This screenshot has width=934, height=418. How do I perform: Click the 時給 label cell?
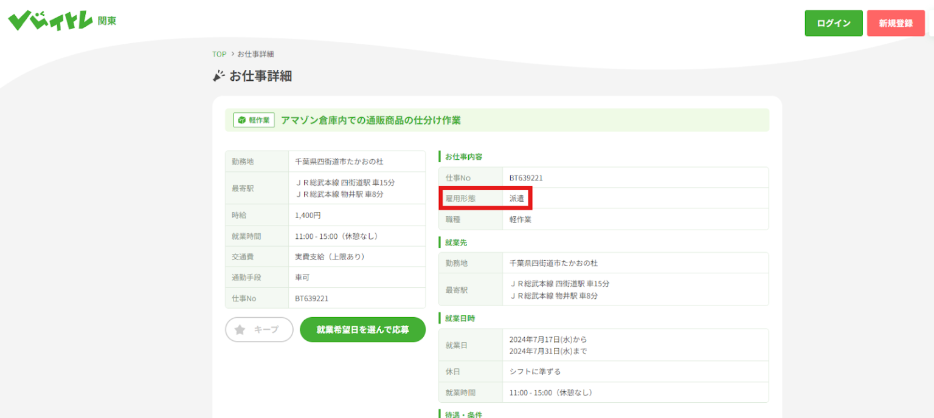(257, 215)
